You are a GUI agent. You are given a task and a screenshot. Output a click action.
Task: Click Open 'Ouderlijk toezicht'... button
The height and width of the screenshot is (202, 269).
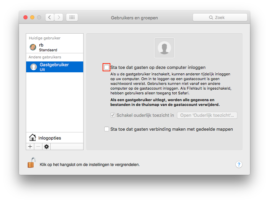pos(207,115)
